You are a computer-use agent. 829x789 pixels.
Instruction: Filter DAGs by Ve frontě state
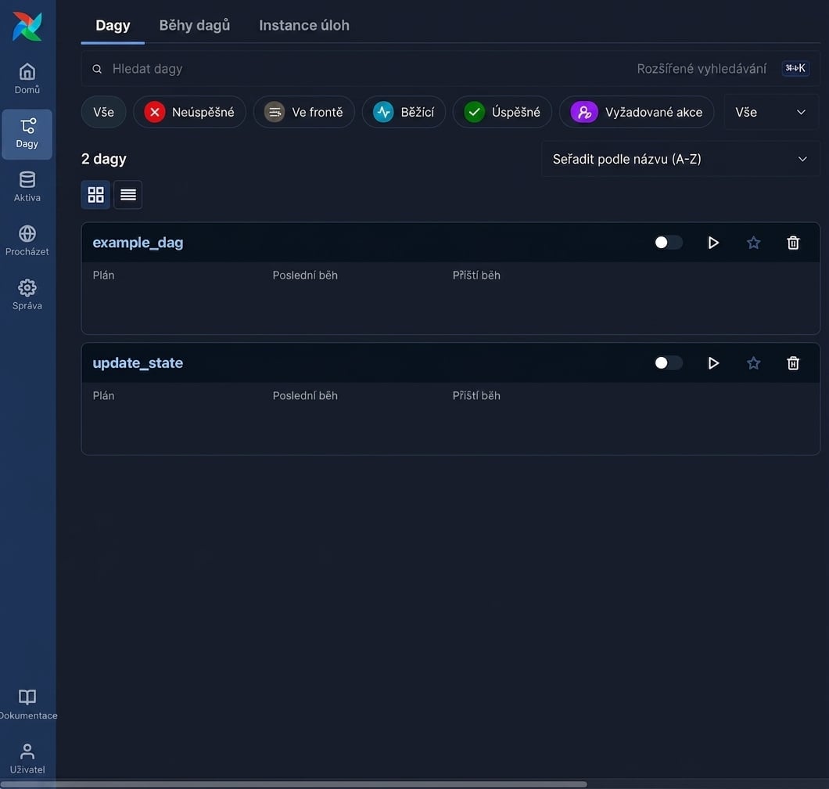click(304, 112)
